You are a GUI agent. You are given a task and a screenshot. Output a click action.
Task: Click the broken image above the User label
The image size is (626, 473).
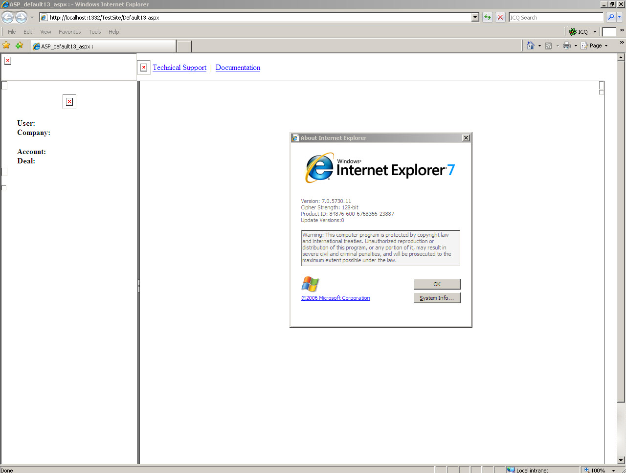point(69,102)
